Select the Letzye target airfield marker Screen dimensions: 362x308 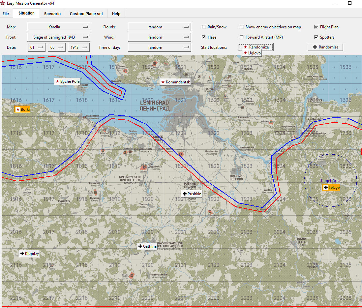(x=331, y=187)
